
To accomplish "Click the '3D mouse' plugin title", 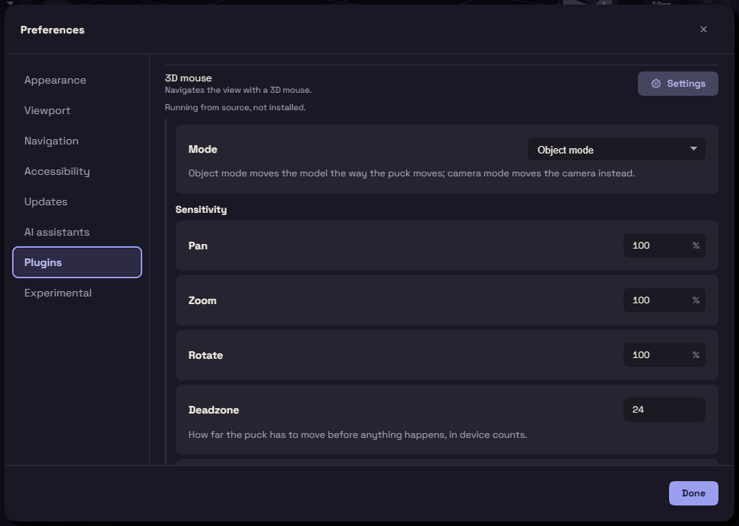I will coord(188,78).
